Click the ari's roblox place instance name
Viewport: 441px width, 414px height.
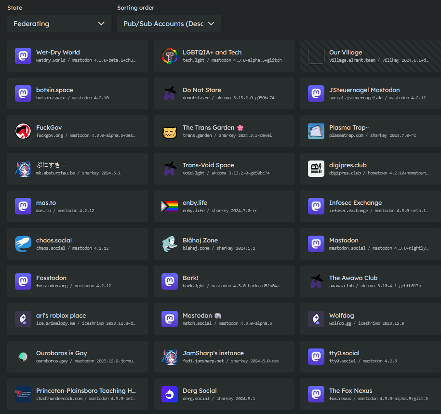pyautogui.click(x=61, y=316)
